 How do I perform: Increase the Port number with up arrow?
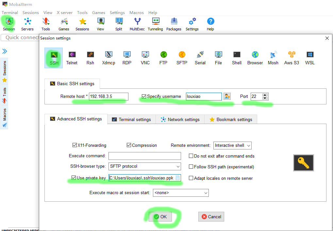[x=265, y=95]
